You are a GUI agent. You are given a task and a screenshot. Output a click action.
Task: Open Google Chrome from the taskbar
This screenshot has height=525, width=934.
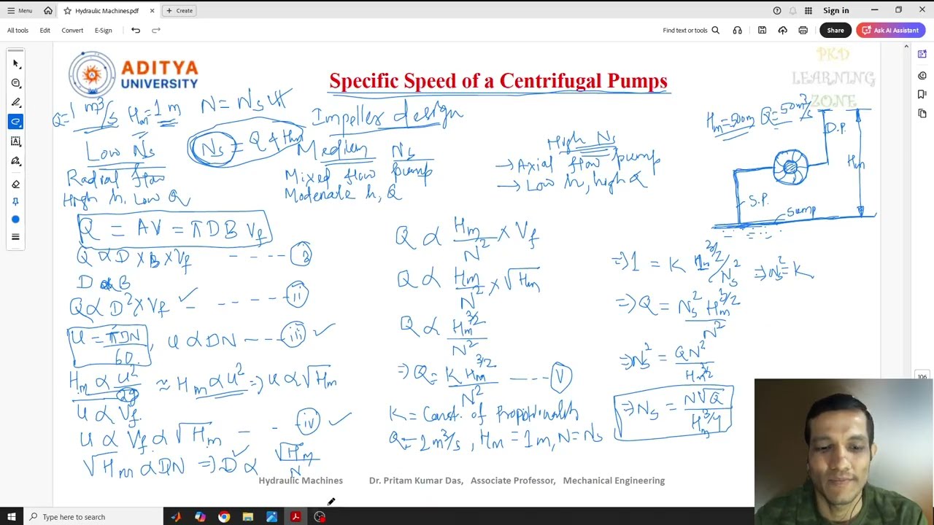pos(224,517)
